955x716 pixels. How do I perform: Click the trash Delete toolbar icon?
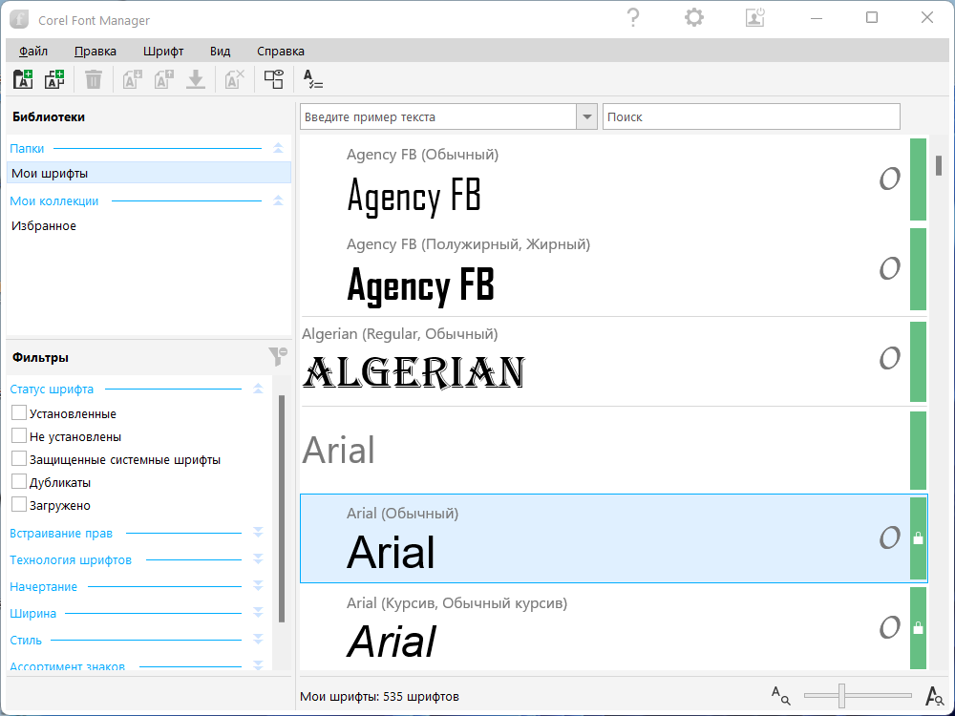point(94,79)
